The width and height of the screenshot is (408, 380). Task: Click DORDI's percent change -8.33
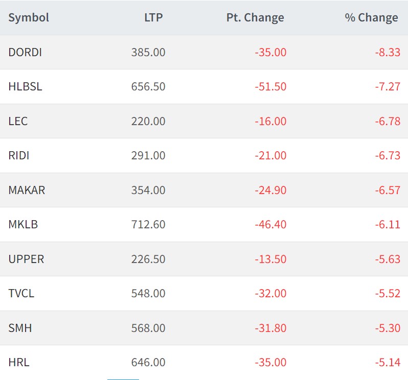click(x=387, y=52)
